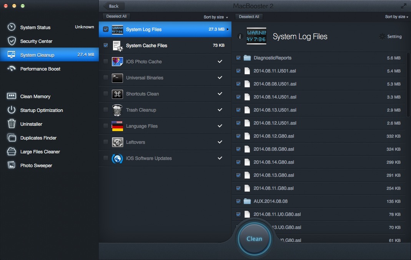Image resolution: width=411 pixels, height=260 pixels.
Task: Open Performance Boost in the sidebar
Action: click(x=40, y=69)
